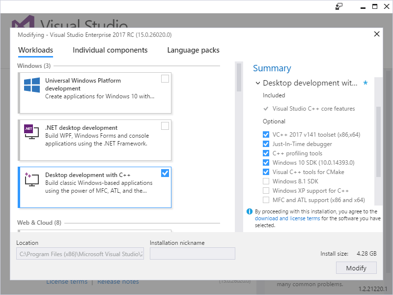393x295 pixels.
Task: Click the checkmark beside Visual Studio C++ core features
Action: pyautogui.click(x=266, y=109)
